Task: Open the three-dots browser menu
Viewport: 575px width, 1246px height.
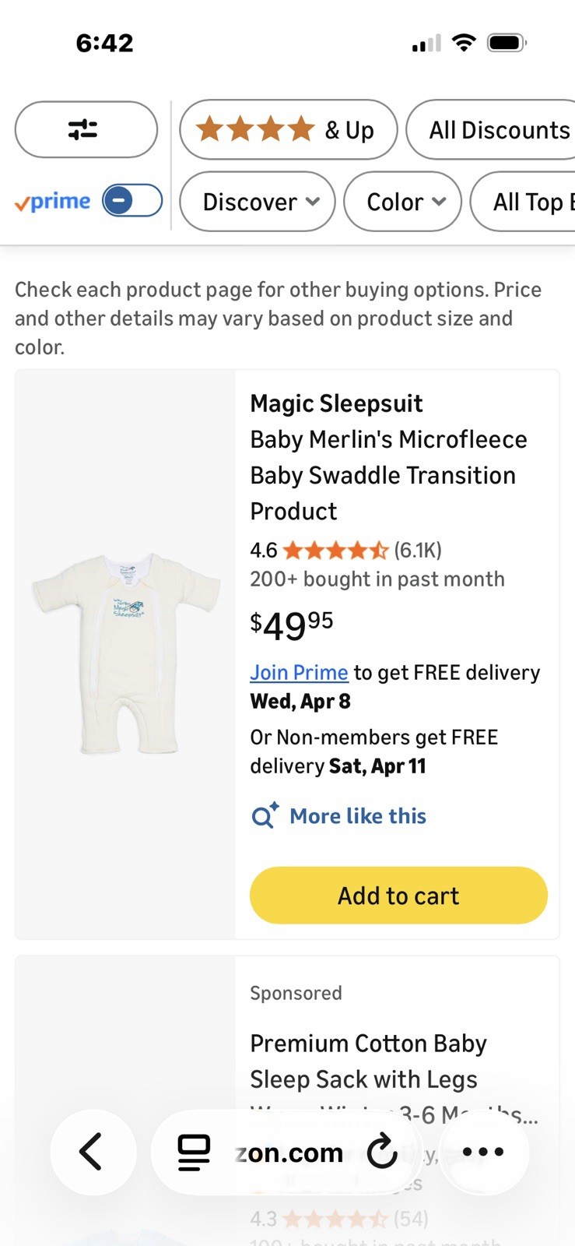Action: pos(483,1152)
